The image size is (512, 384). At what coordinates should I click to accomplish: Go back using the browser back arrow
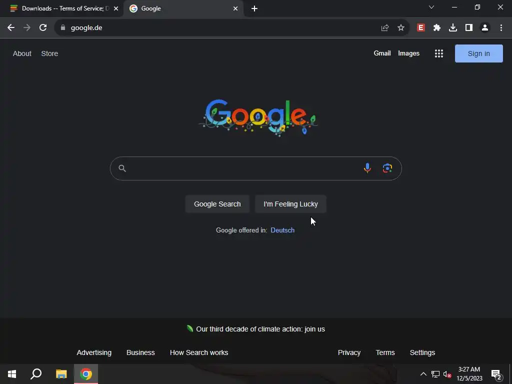point(11,28)
